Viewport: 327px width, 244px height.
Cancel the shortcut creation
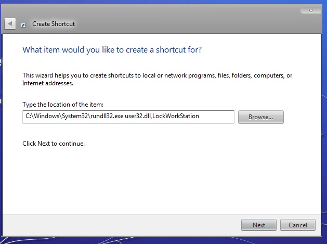click(297, 225)
